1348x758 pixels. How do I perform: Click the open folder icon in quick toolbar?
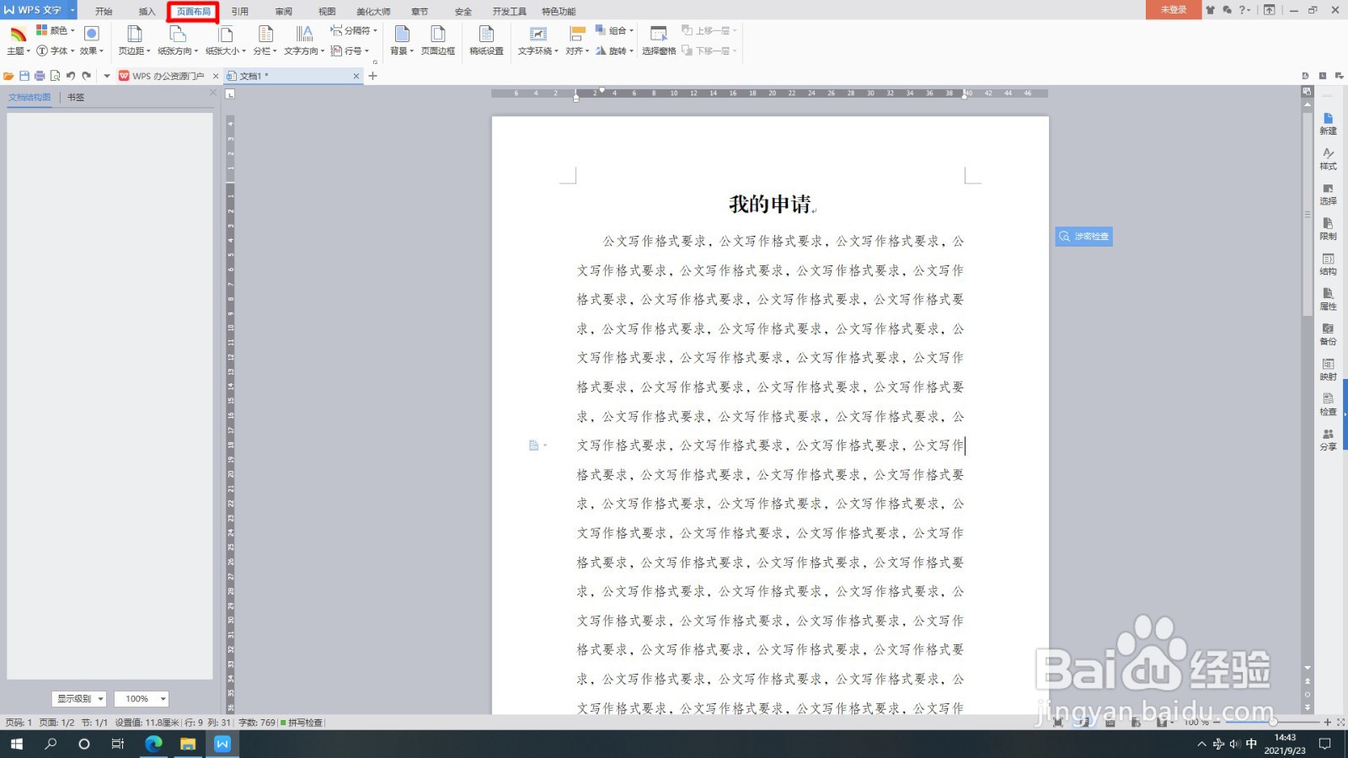coord(8,76)
